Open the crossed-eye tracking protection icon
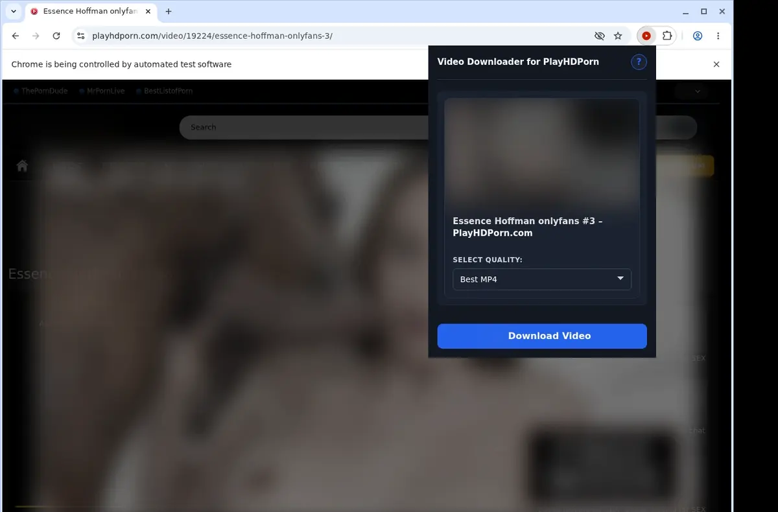 pyautogui.click(x=600, y=36)
